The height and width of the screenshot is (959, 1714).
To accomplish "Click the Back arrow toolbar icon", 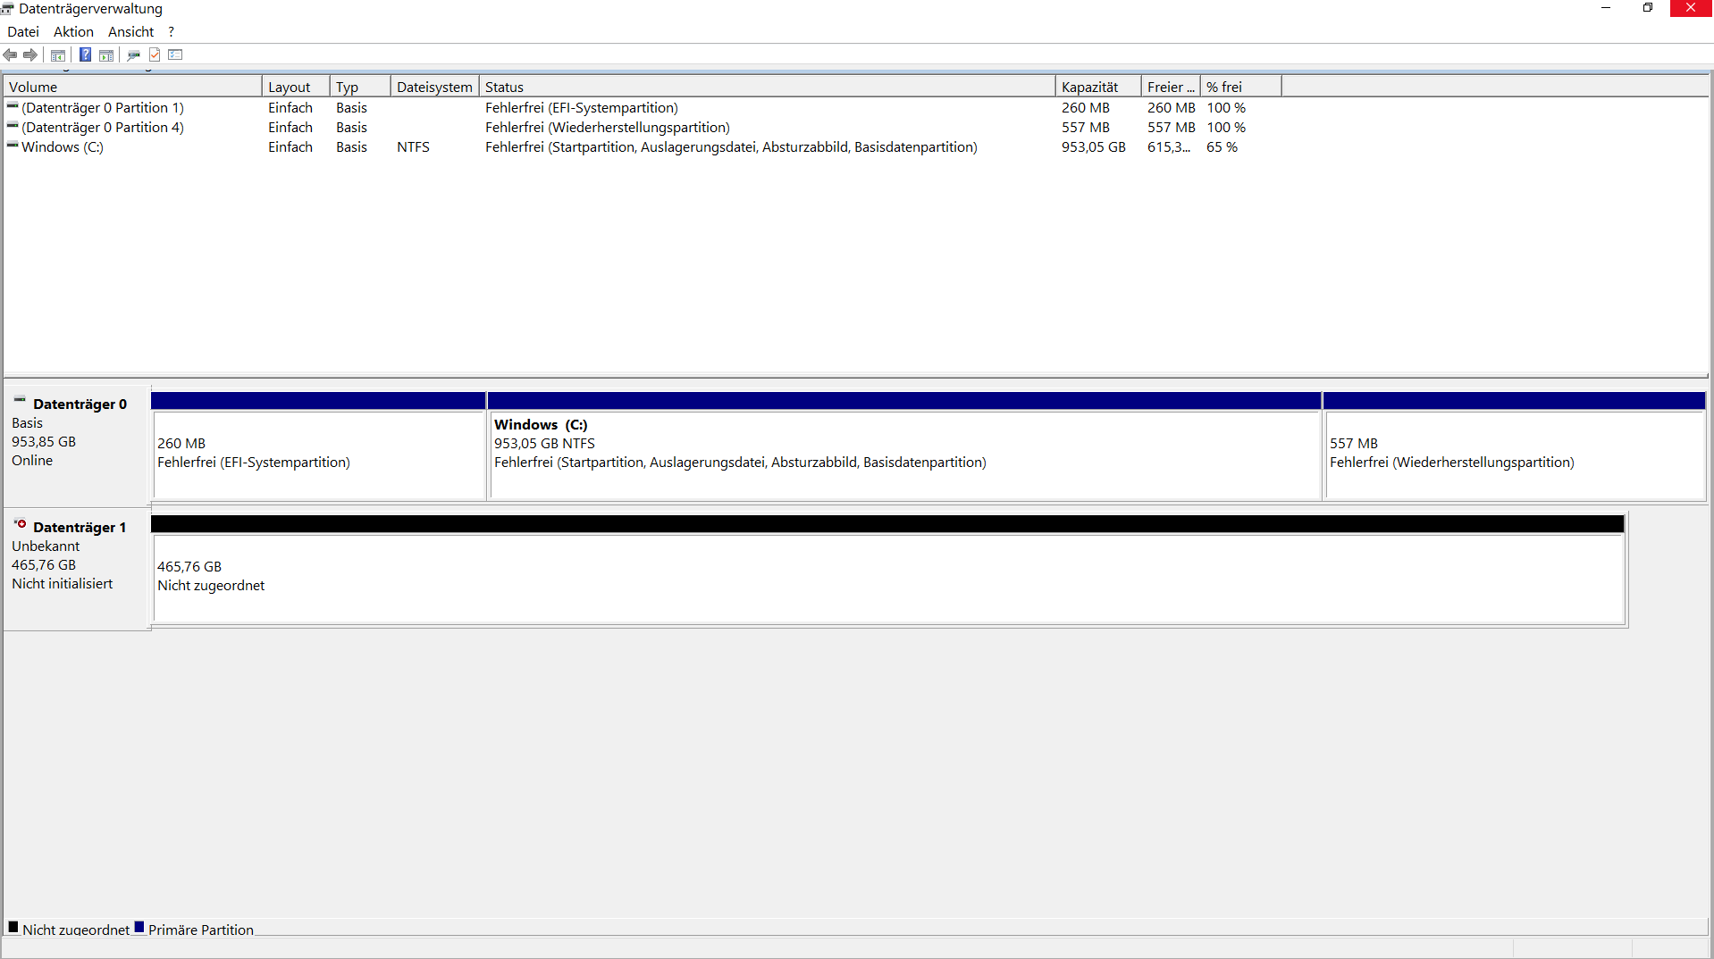I will tap(11, 55).
